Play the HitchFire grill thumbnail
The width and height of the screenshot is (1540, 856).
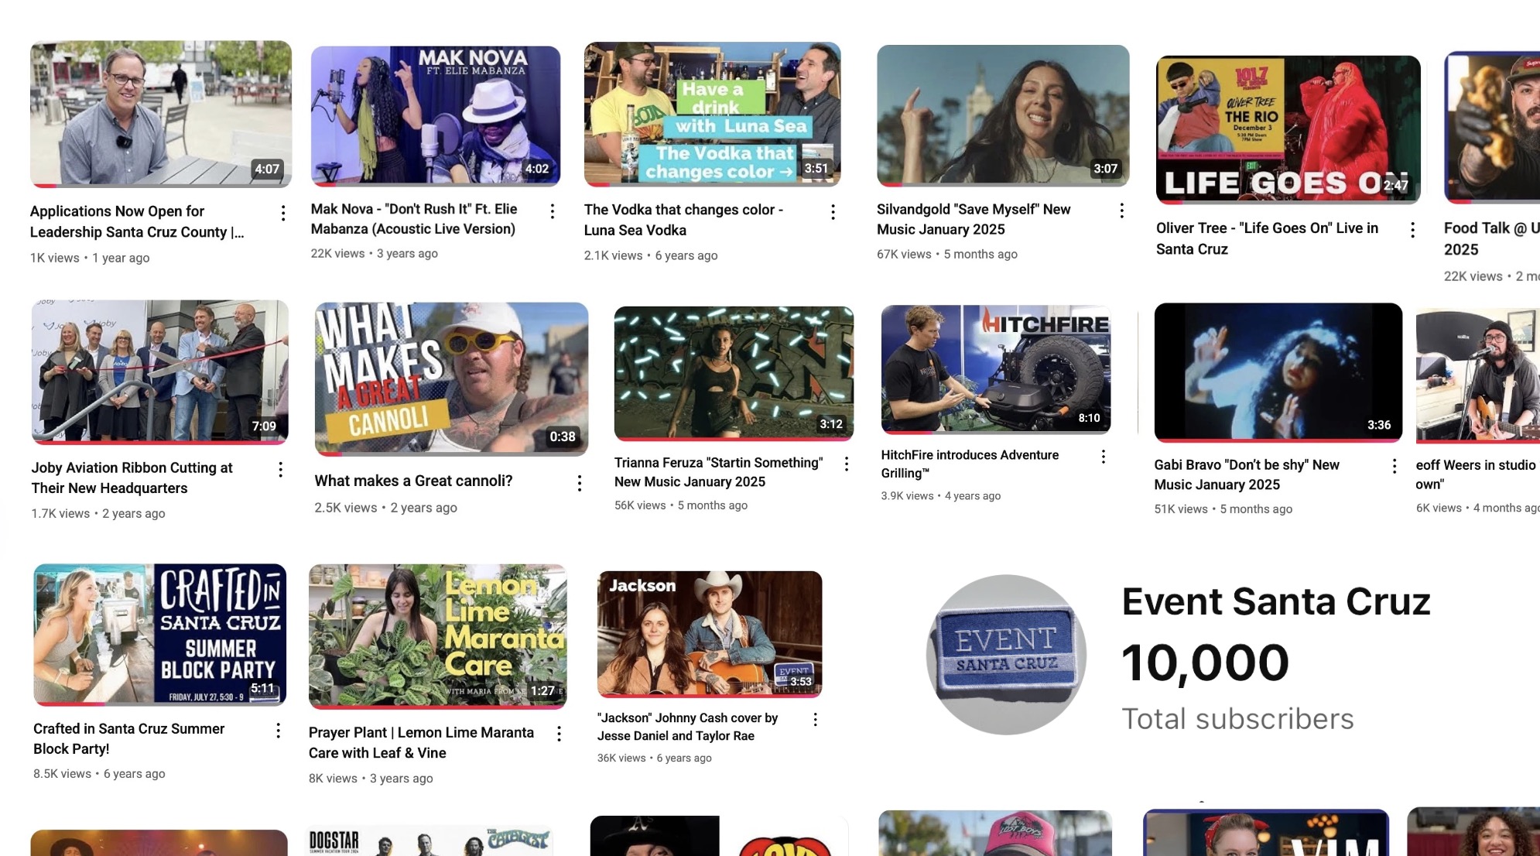[x=996, y=369]
